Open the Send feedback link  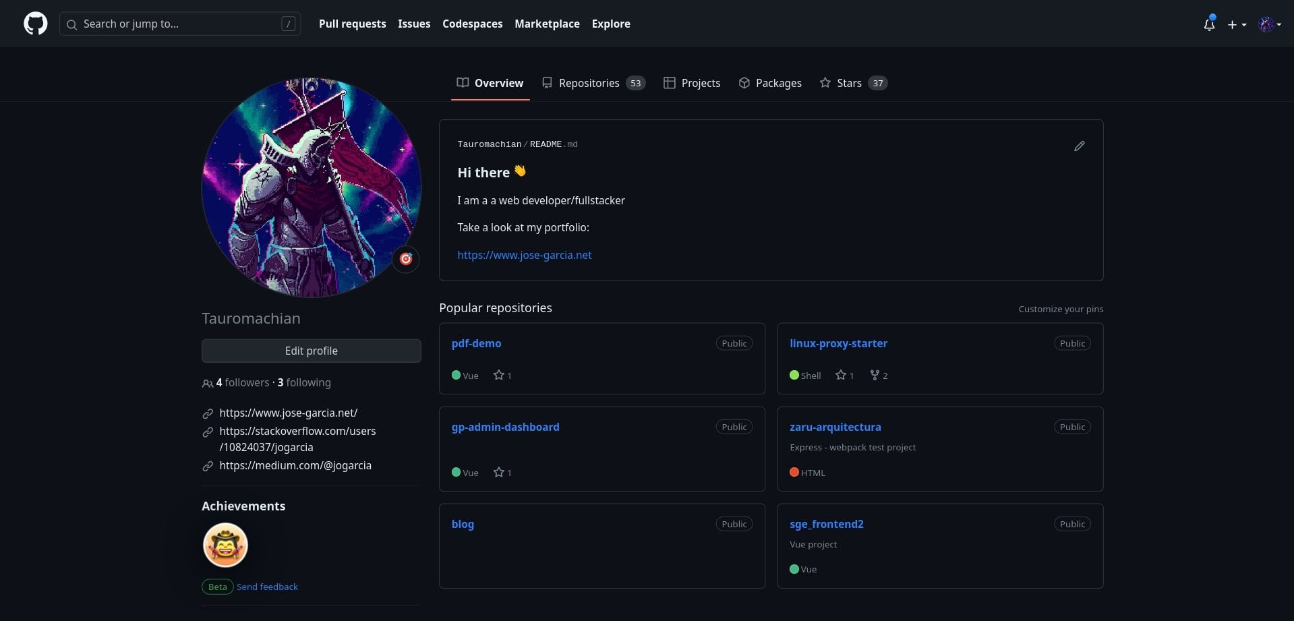pos(266,587)
